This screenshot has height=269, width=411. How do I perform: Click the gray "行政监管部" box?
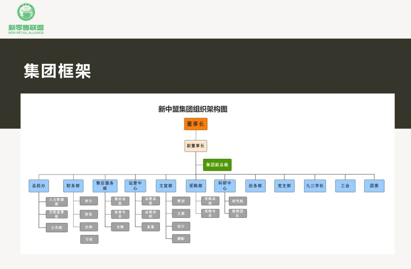click(x=57, y=215)
